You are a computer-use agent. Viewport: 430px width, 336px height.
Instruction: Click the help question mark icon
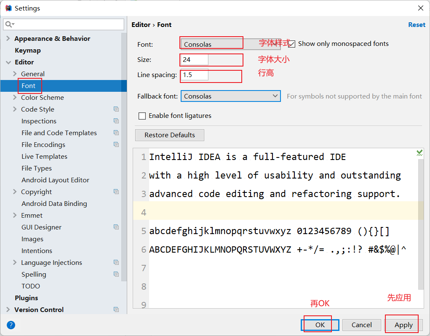[x=11, y=325]
